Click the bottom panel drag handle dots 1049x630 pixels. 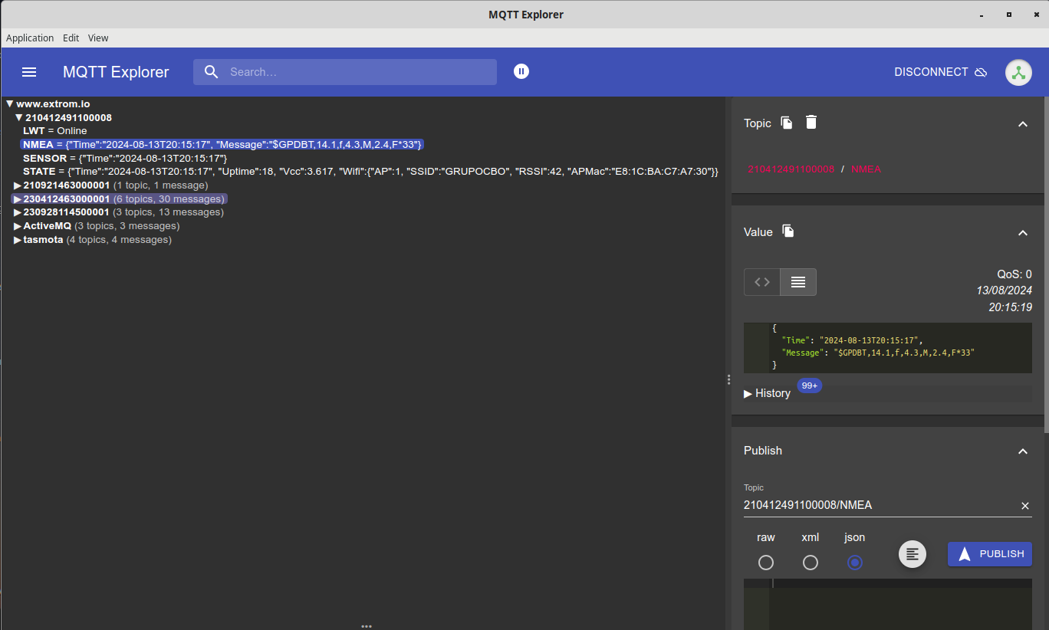pos(367,626)
